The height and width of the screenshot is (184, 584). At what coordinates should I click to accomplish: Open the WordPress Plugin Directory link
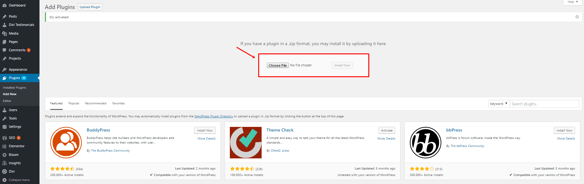point(213,116)
